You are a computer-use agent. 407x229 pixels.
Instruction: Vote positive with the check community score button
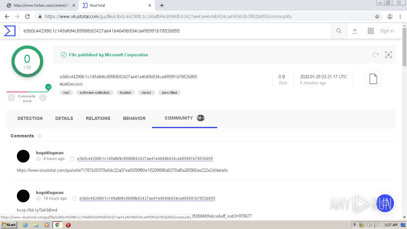tap(43, 98)
